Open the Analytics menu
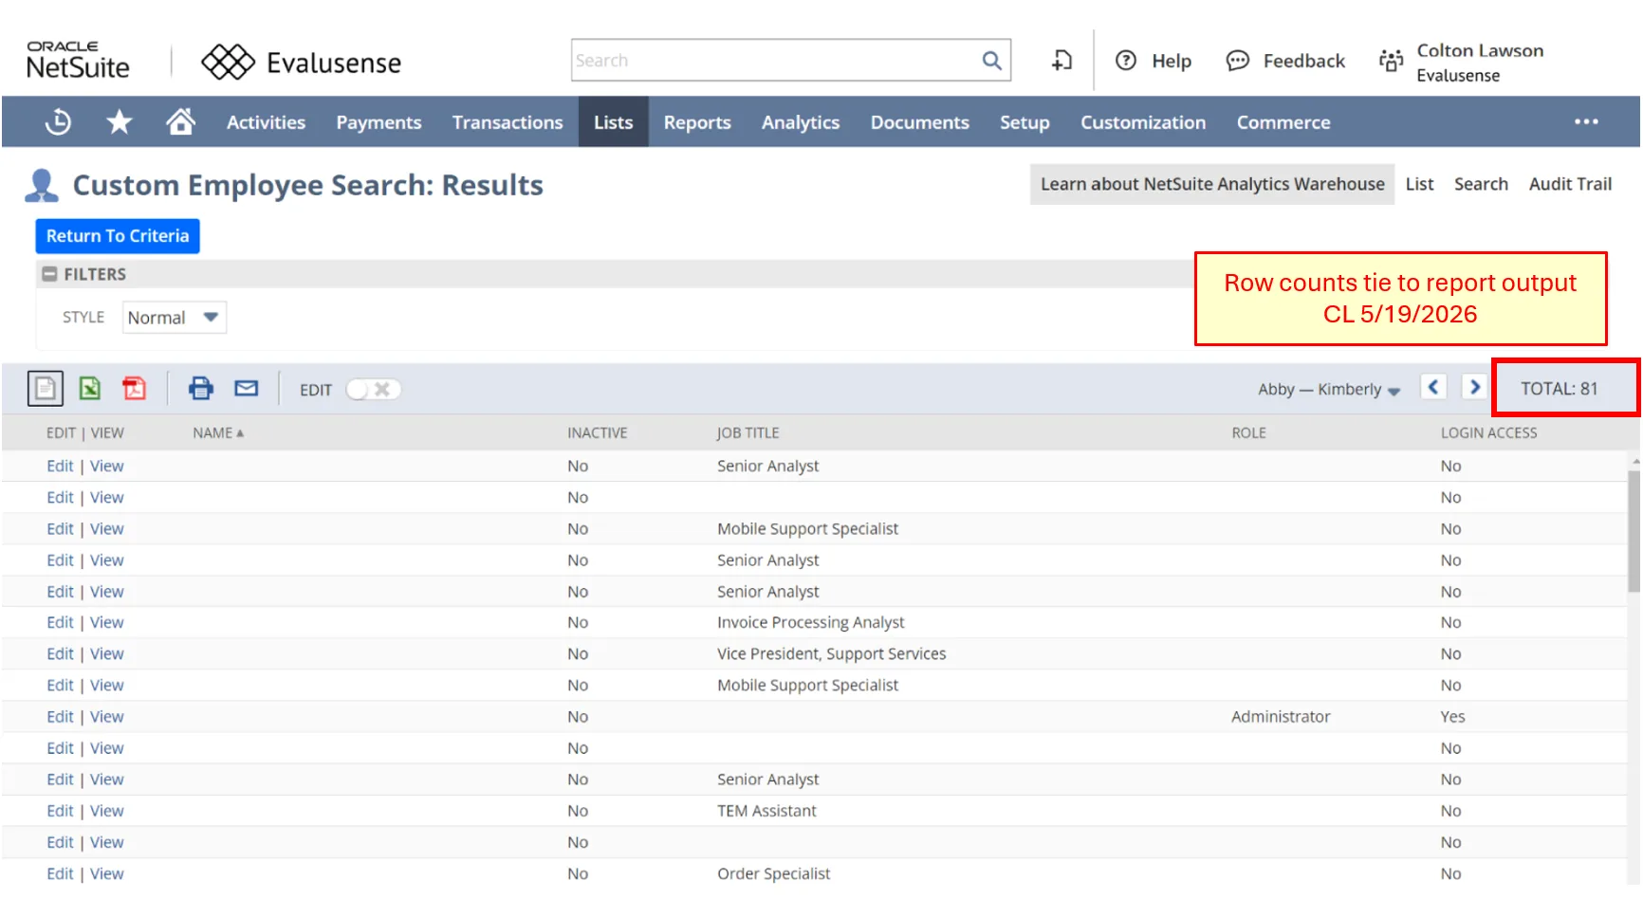This screenshot has height=899, width=1643. point(801,122)
